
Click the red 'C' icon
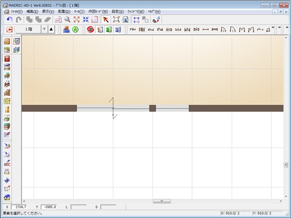tap(9, 30)
